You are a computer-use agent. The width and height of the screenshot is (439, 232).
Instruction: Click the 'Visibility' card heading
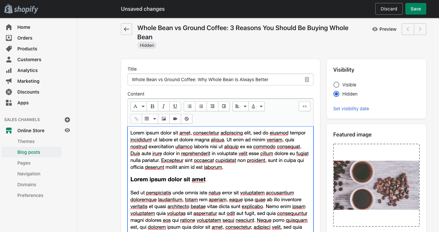[344, 70]
